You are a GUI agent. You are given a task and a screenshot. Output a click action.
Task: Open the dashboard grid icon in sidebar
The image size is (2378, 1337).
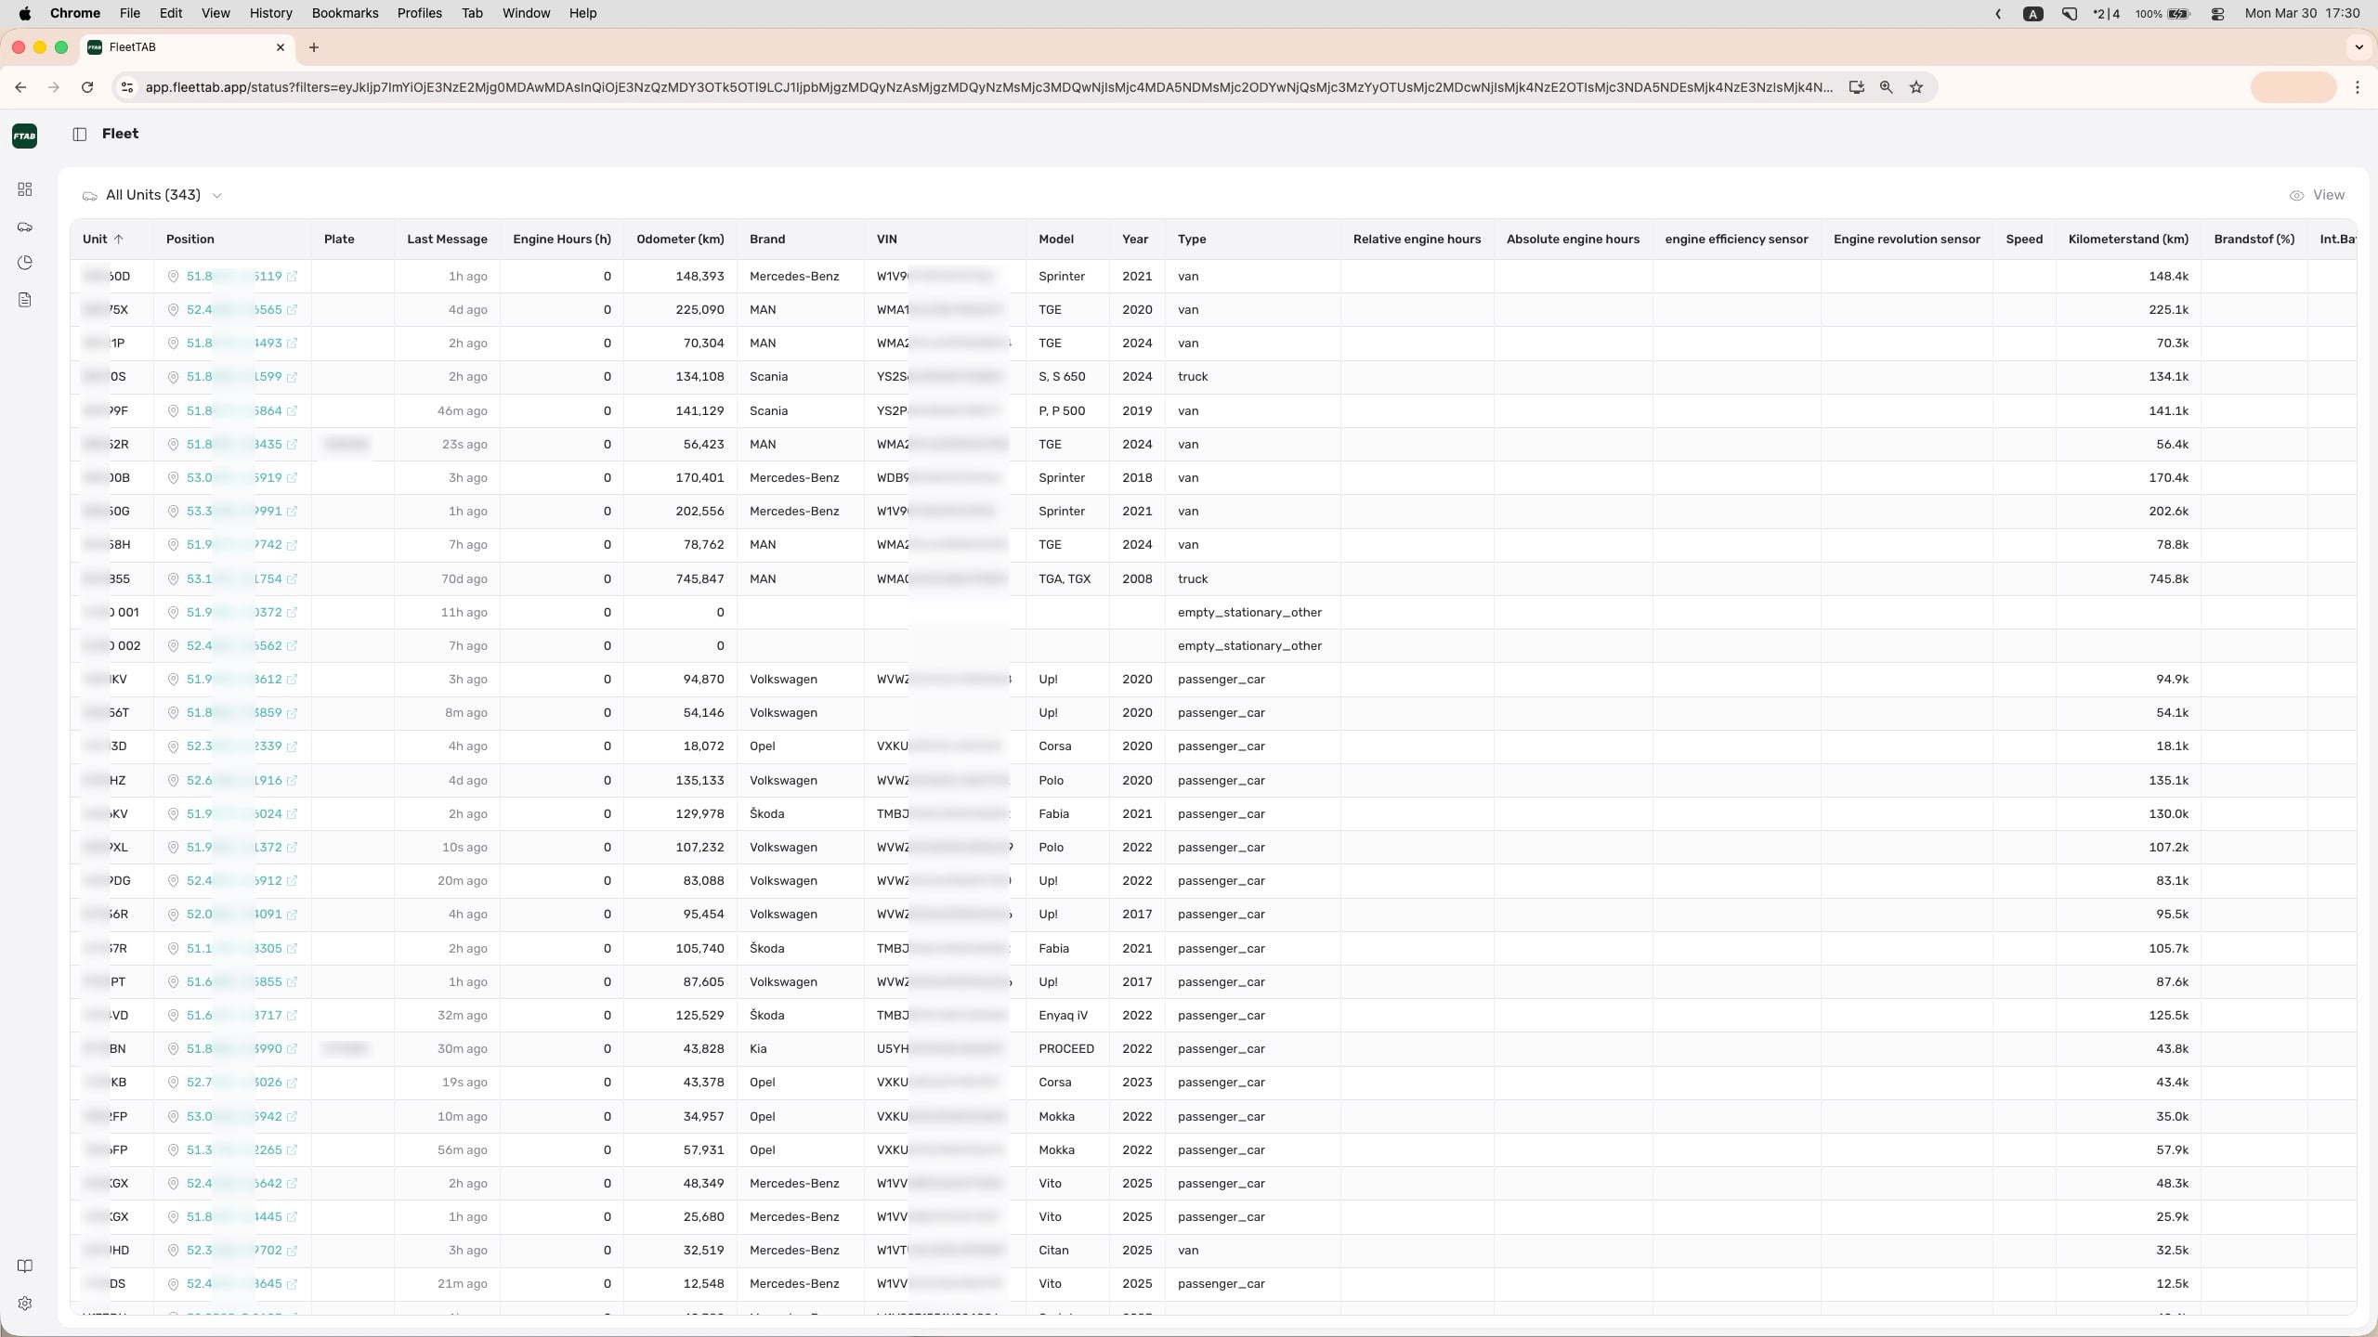(25, 189)
